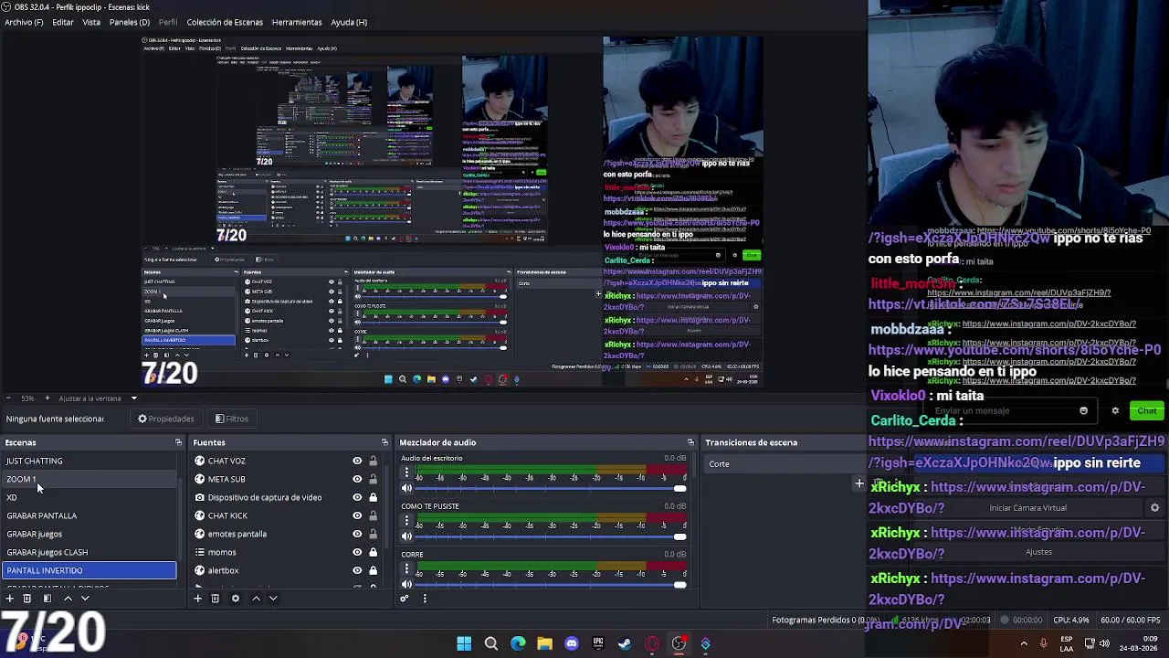Select the GRABAR PANTALLA scene

pyautogui.click(x=89, y=515)
